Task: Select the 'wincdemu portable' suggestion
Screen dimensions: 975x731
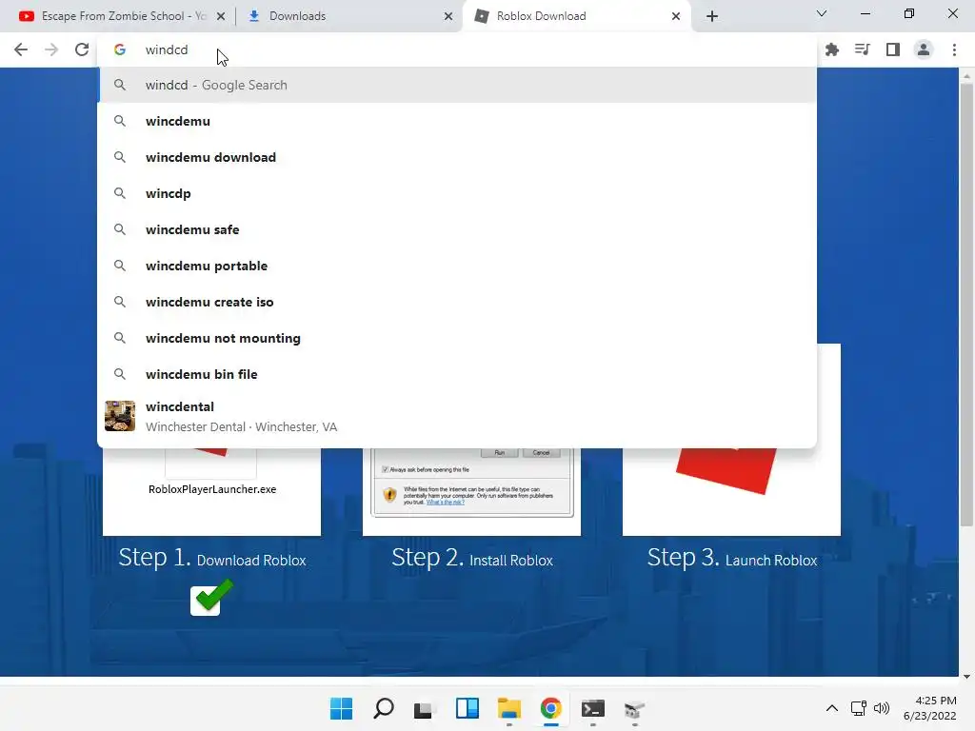Action: (x=457, y=266)
